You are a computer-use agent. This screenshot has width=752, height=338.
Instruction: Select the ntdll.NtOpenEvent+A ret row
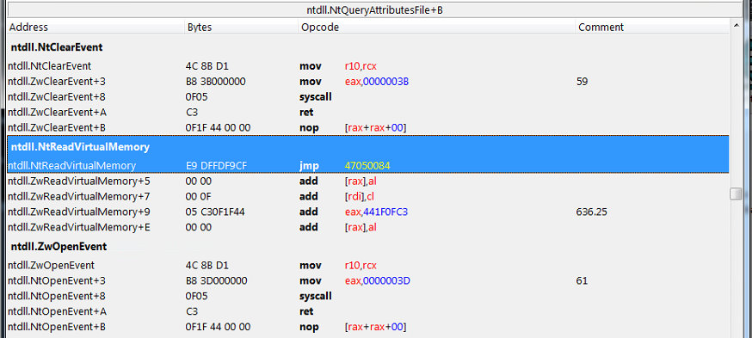pyautogui.click(x=368, y=311)
